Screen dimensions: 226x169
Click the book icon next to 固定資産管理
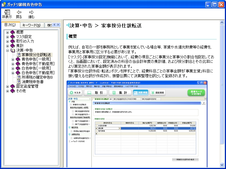pos(13,86)
